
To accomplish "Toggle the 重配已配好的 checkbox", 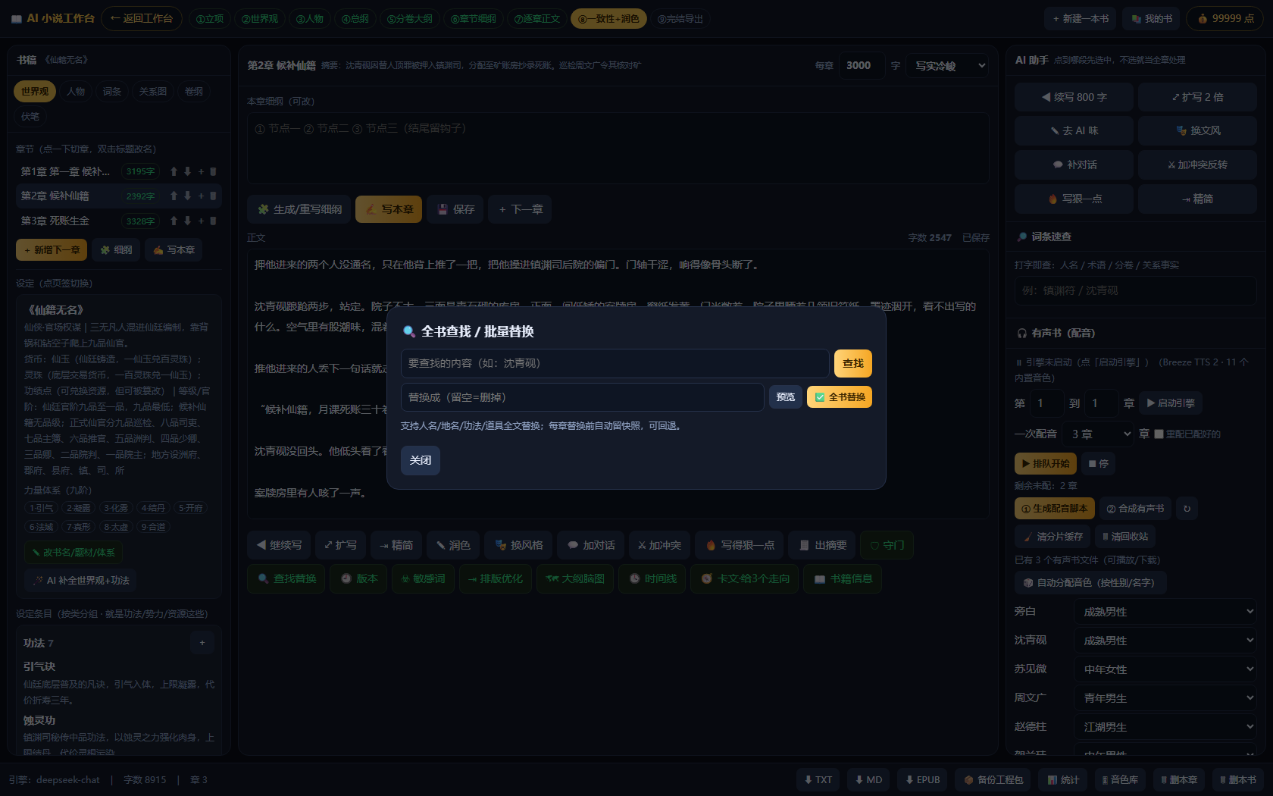I will [1159, 434].
